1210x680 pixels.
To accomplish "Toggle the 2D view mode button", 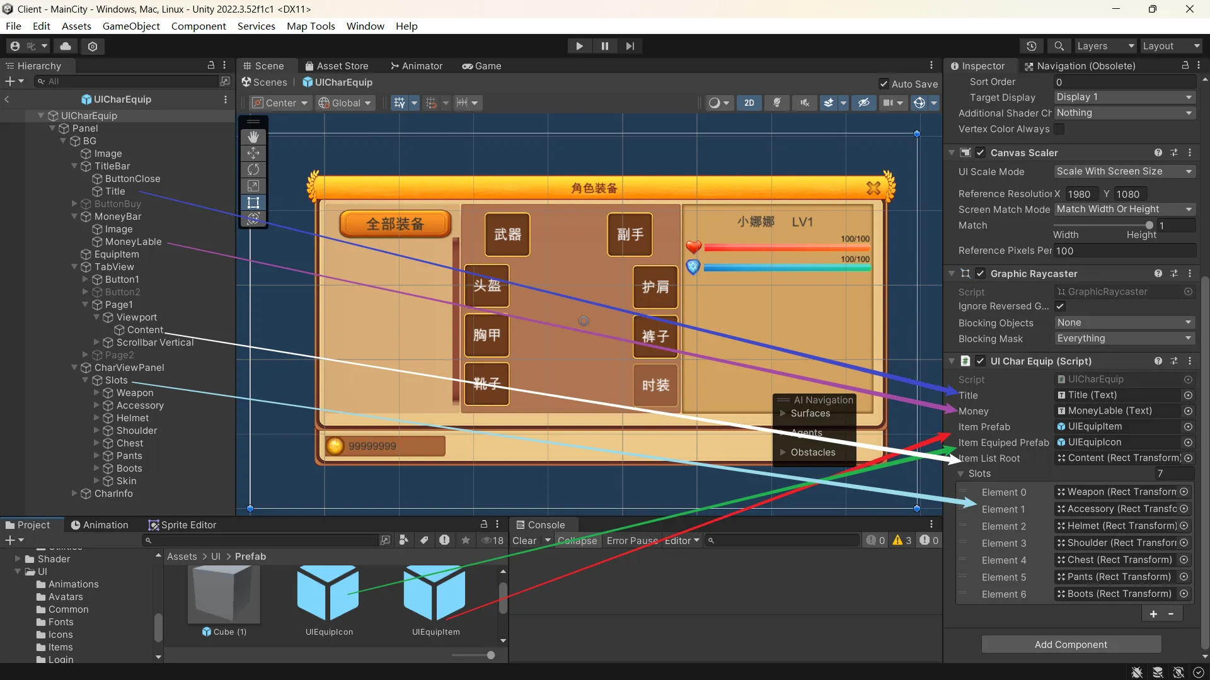I will coord(749,103).
